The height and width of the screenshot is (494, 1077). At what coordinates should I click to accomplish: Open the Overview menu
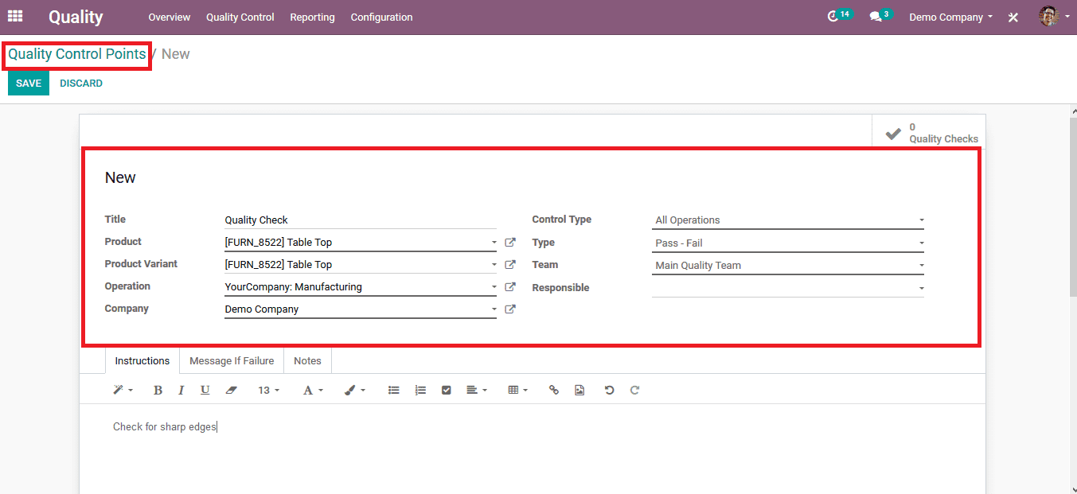pos(170,17)
